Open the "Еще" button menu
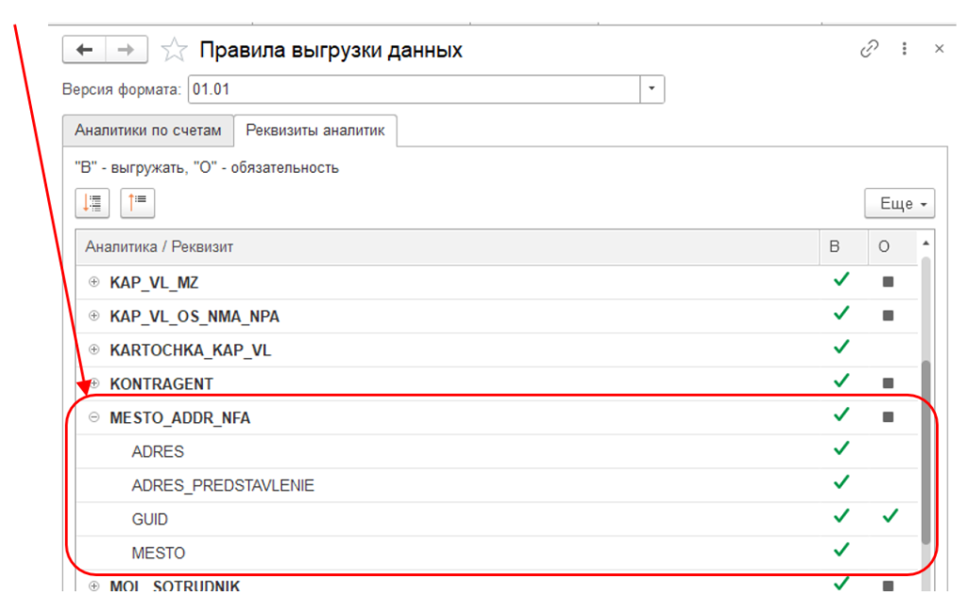 tap(899, 203)
